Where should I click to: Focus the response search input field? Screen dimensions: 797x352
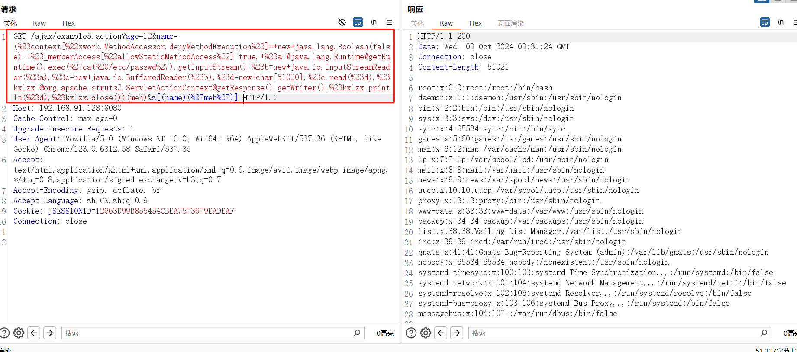[620, 333]
